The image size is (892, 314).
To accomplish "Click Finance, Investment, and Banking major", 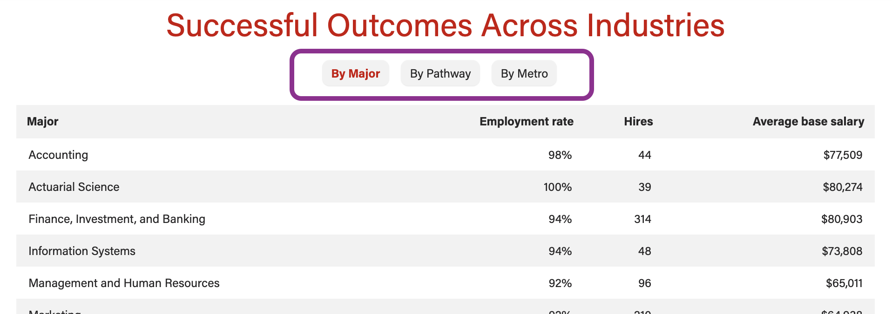I will pyautogui.click(x=117, y=219).
